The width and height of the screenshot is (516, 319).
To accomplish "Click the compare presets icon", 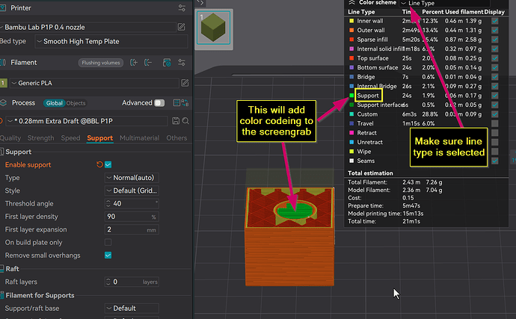I will (185, 103).
